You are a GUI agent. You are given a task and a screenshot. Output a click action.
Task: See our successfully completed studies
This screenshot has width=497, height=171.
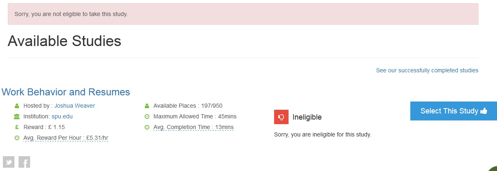427,70
